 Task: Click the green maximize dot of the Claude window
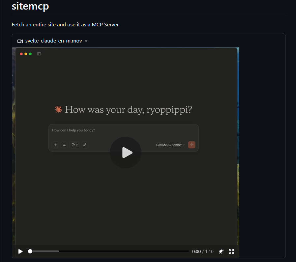[30, 54]
